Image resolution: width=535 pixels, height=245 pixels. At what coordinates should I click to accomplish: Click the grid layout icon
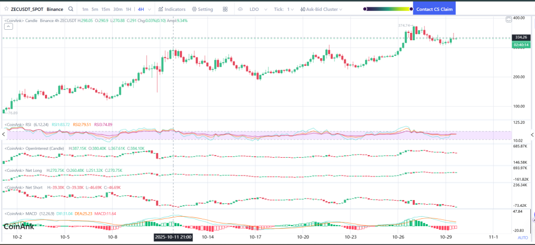pyautogui.click(x=225, y=9)
